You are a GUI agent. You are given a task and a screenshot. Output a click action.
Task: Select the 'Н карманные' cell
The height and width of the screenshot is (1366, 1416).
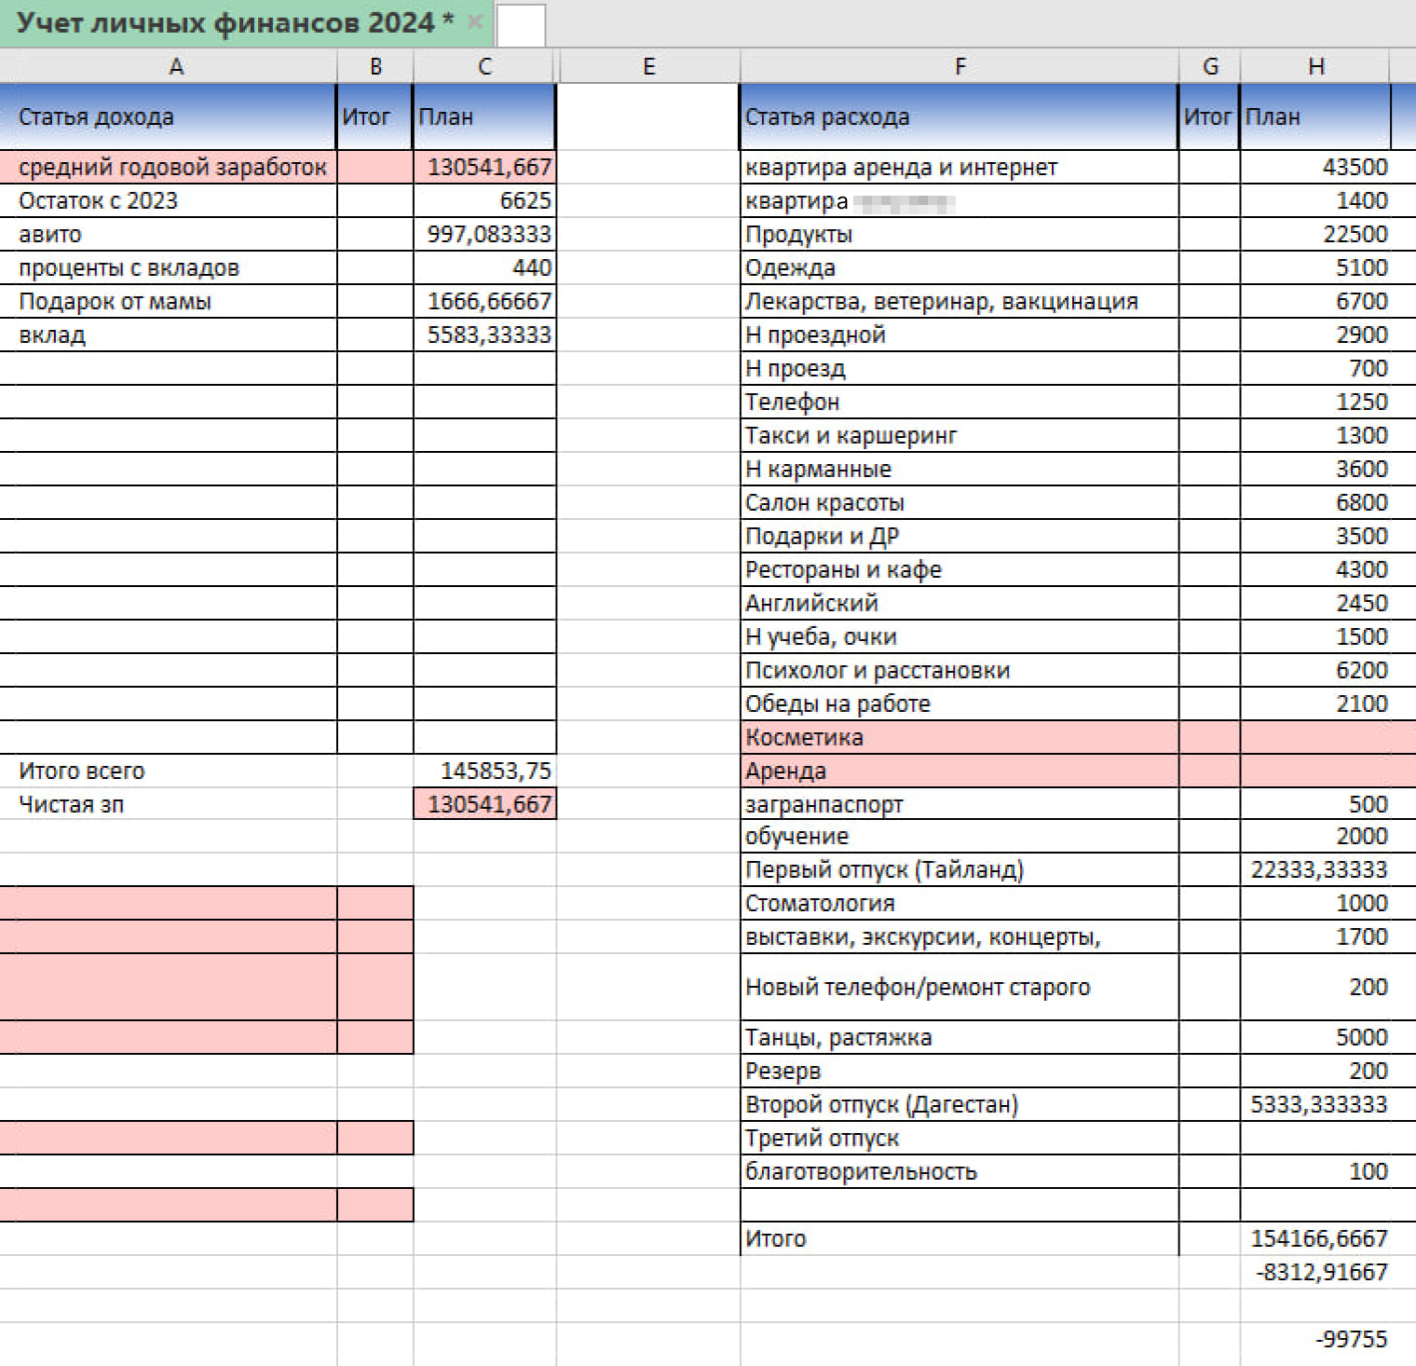(960, 469)
